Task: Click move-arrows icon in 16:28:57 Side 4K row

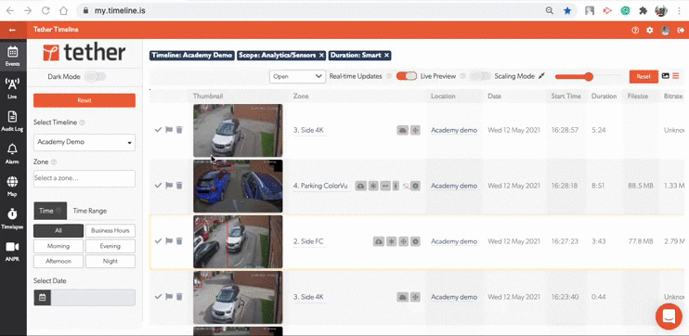Action: click(x=415, y=130)
